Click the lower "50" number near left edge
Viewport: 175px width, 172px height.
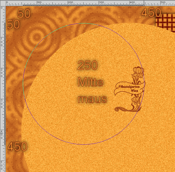tap(13, 24)
